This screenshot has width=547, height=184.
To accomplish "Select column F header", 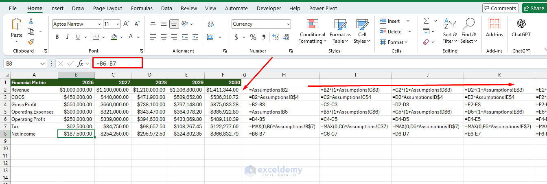I will click(223, 74).
